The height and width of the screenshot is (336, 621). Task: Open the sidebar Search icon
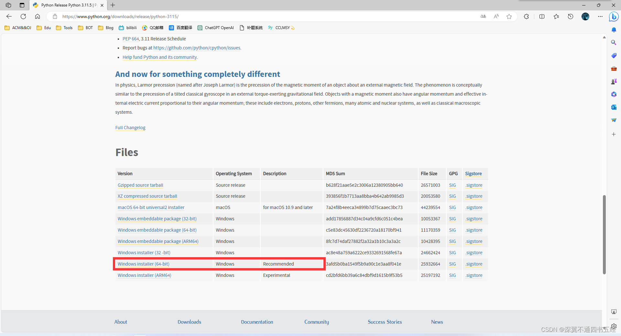coord(614,43)
